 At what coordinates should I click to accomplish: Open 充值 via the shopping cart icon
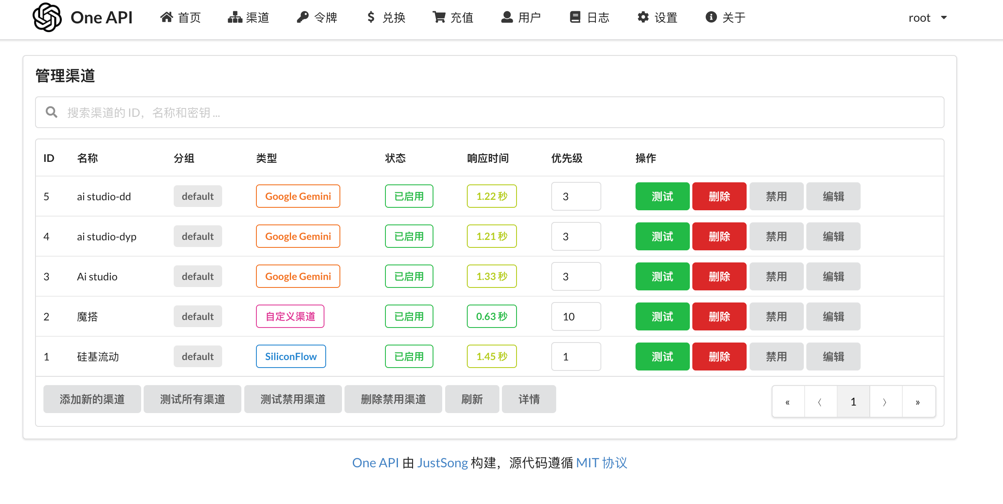tap(438, 17)
